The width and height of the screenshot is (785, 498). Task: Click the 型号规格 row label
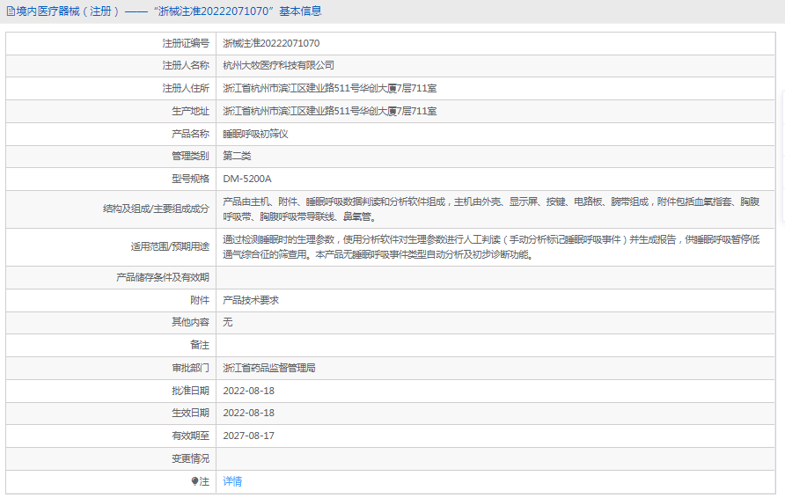point(190,179)
